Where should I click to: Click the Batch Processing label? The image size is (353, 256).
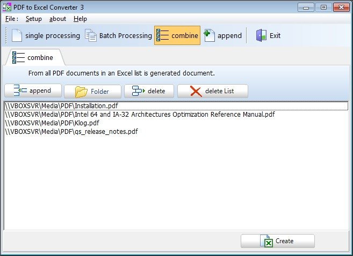coord(126,36)
